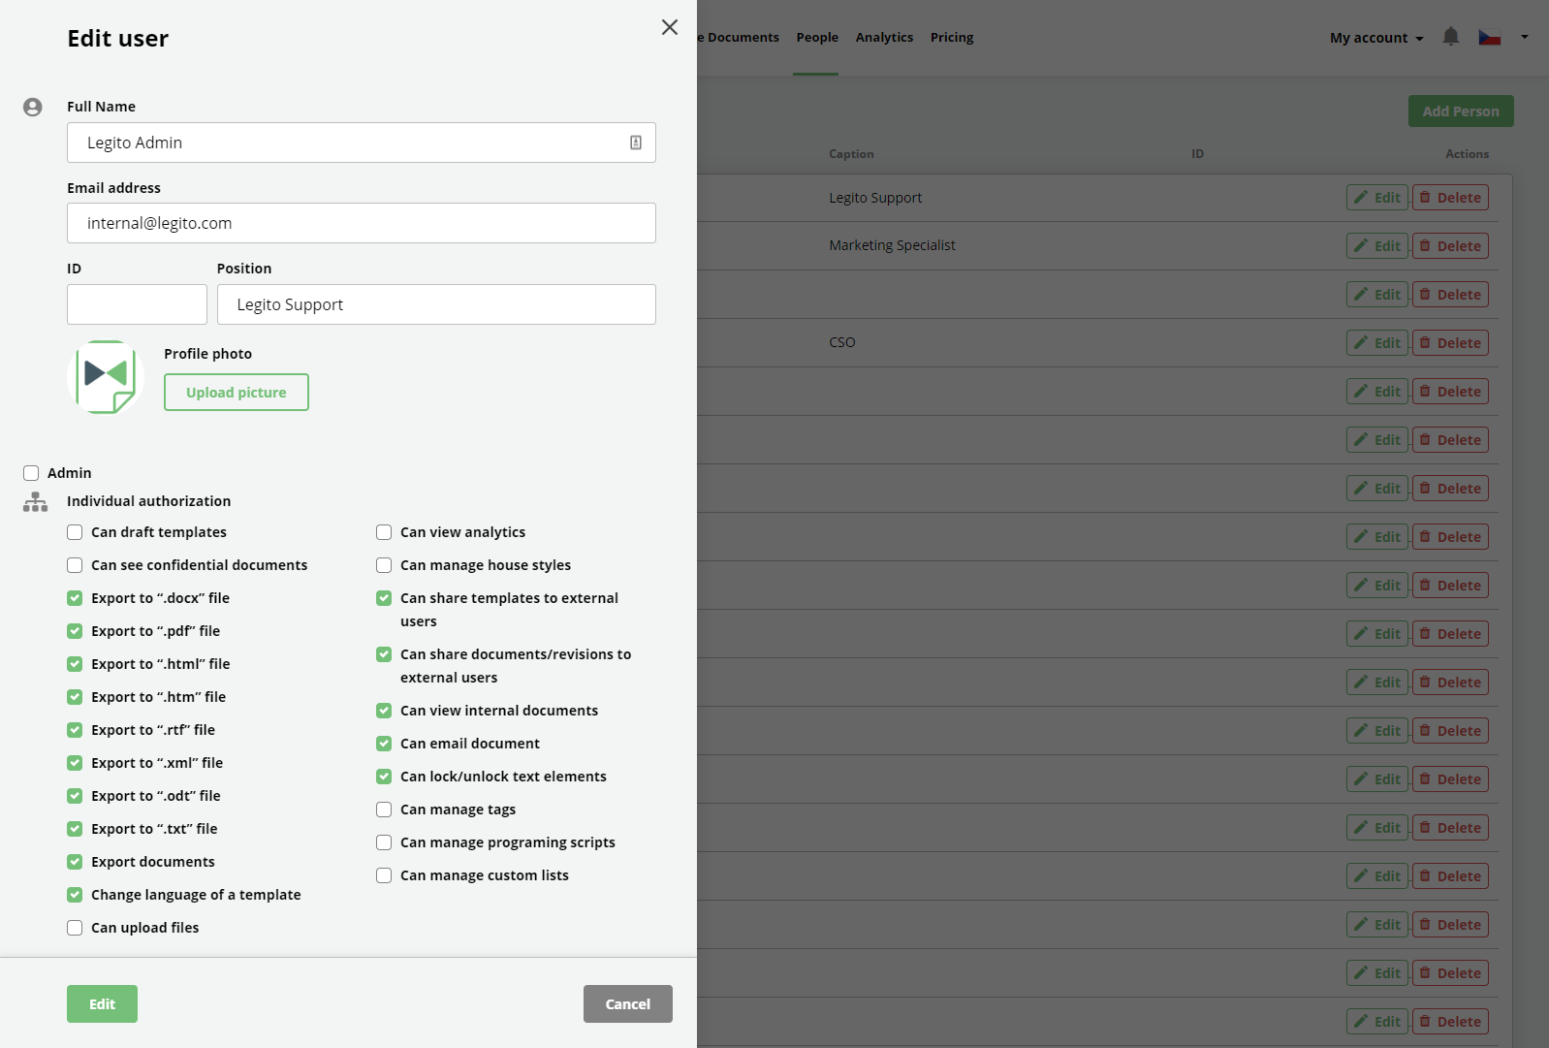Open the Documents tab
1549x1048 pixels.
coord(739,38)
